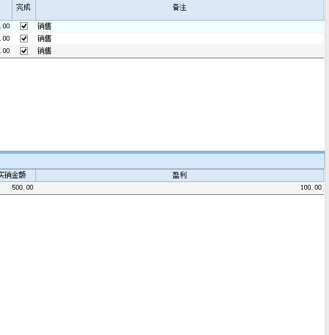Select the first row's partially visible .00 cell
329x335 pixels.
[6, 26]
